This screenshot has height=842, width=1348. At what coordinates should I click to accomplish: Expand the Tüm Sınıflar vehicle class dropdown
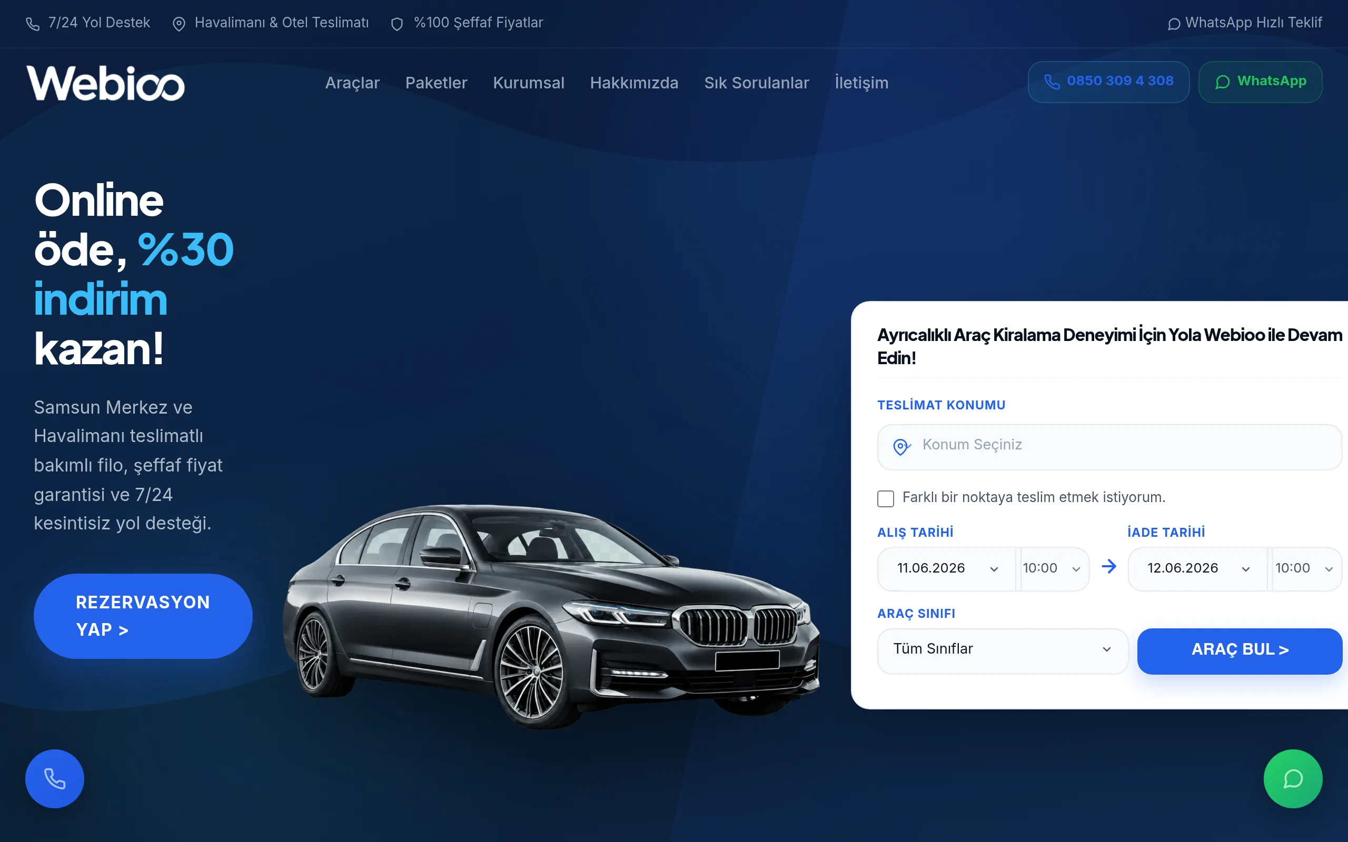click(1003, 651)
